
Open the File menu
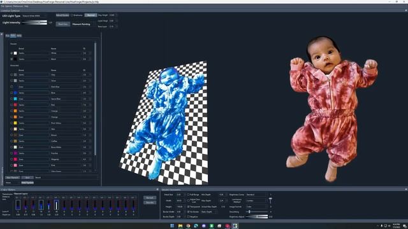[3, 6]
